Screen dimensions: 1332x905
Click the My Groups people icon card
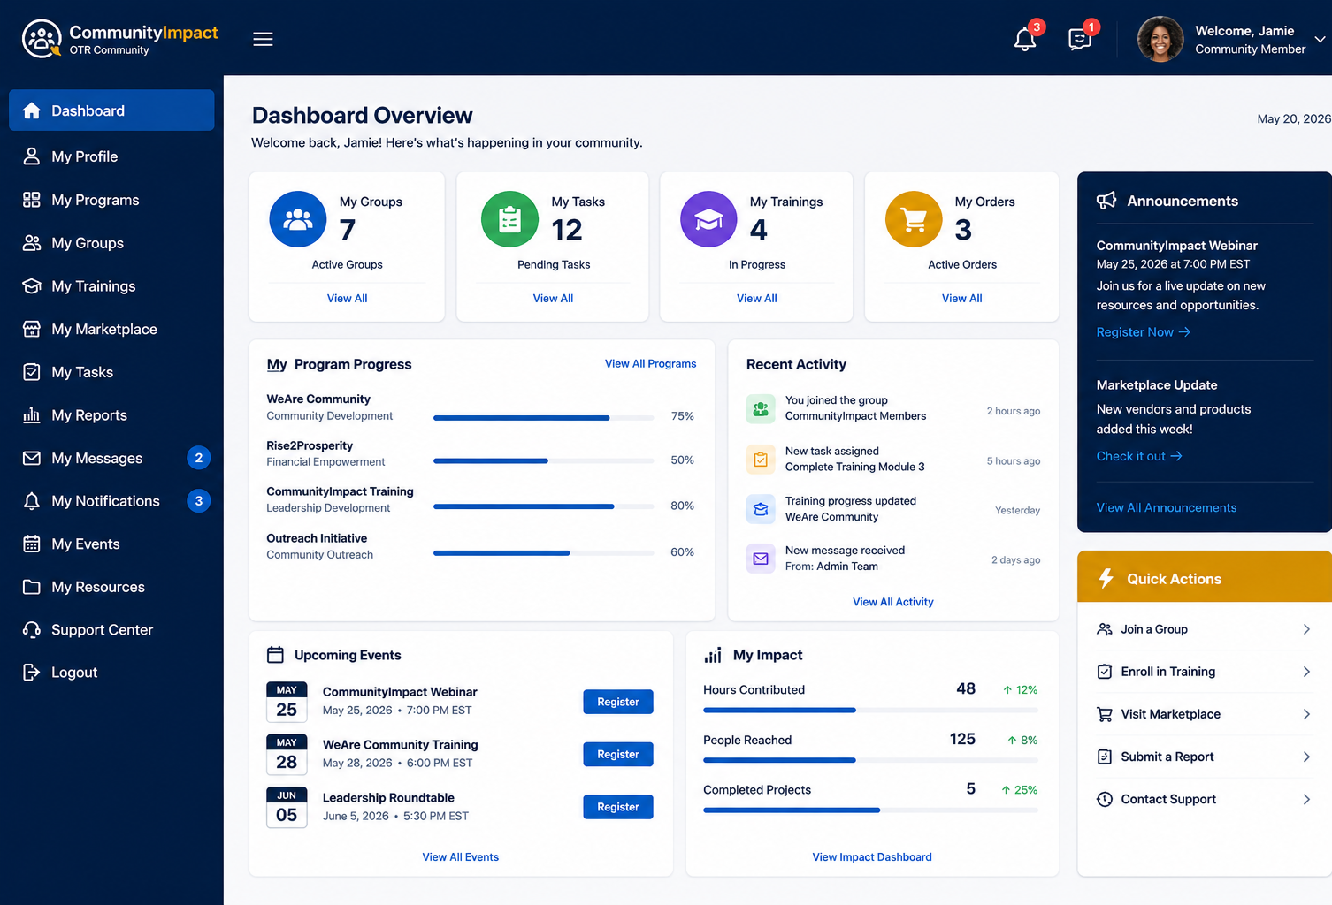(298, 219)
